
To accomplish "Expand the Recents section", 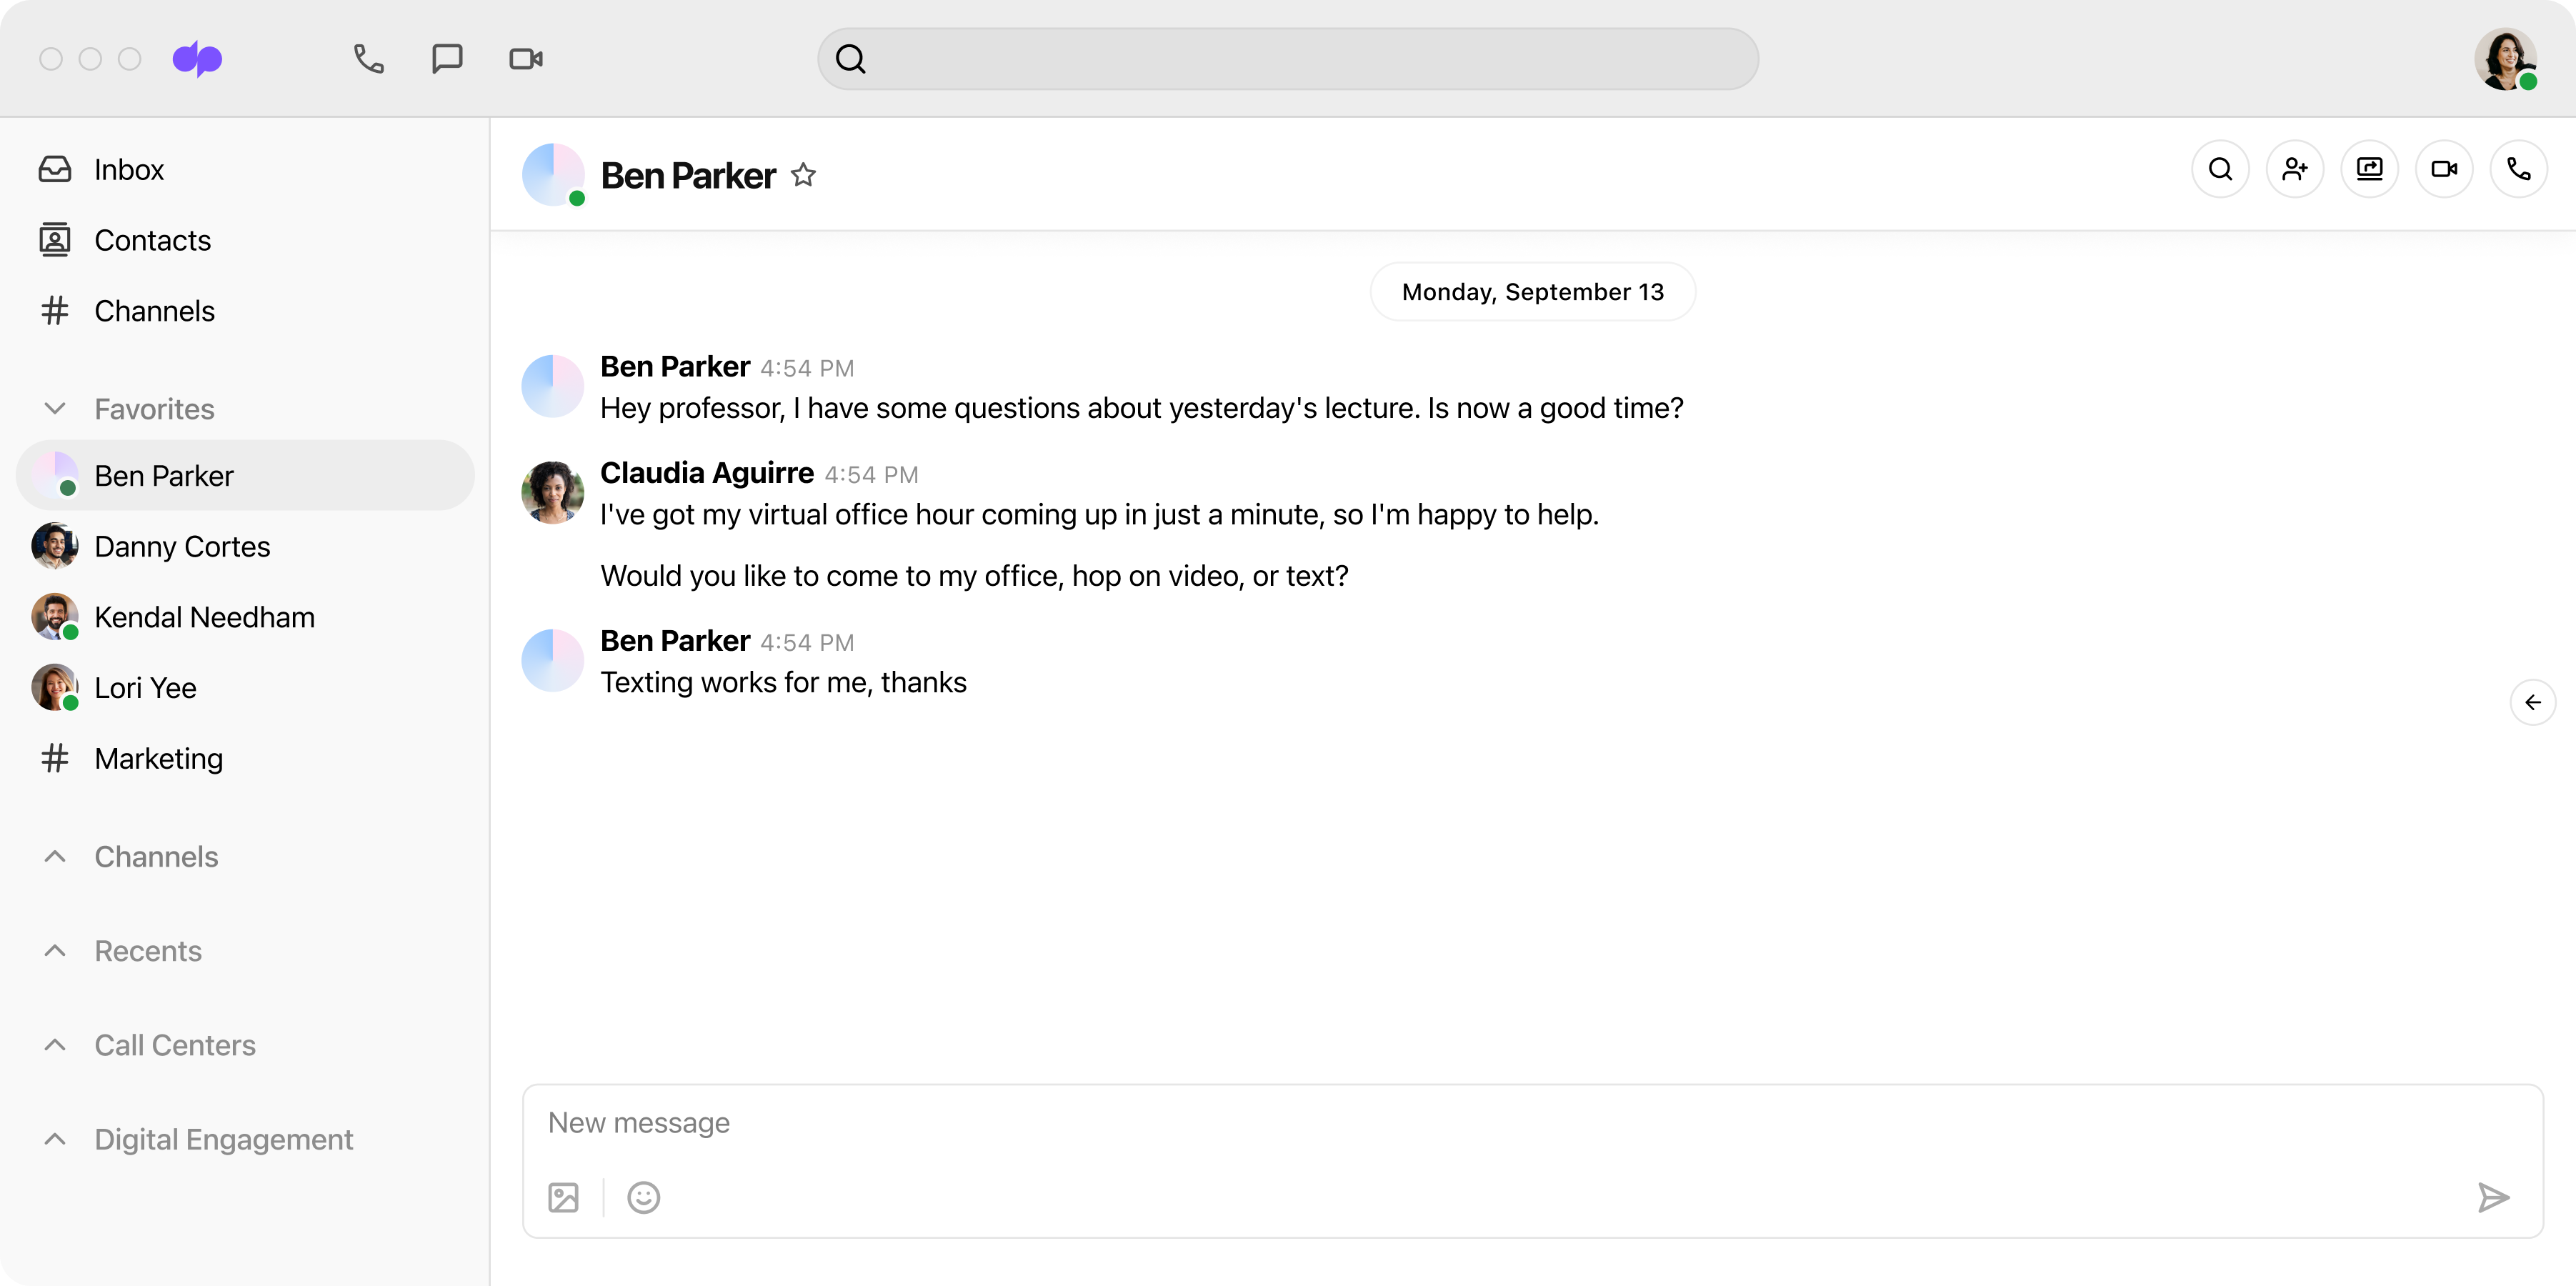I will click(x=55, y=950).
